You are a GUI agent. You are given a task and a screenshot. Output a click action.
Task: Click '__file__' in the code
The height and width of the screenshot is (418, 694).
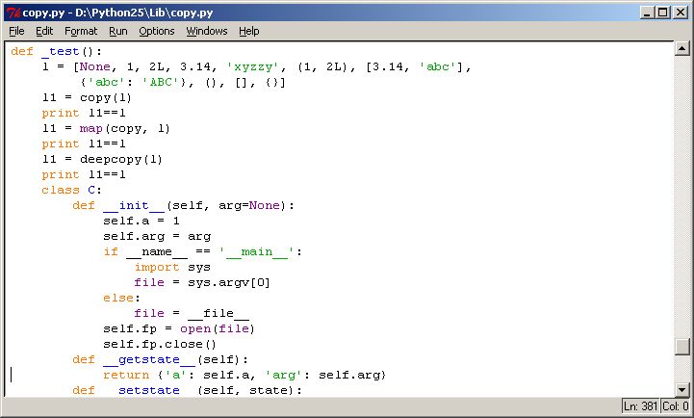tap(218, 313)
